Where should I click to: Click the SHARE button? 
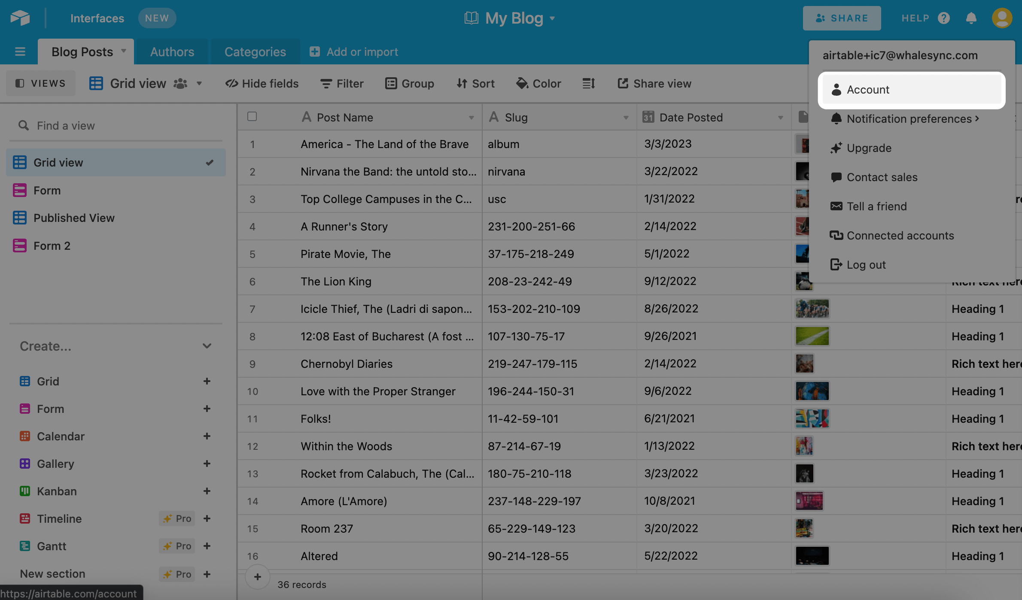[842, 18]
